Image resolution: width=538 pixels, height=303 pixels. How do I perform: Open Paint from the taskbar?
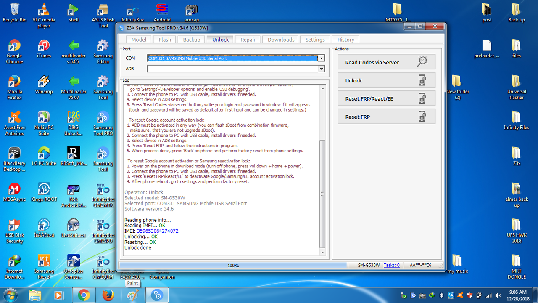point(132,295)
